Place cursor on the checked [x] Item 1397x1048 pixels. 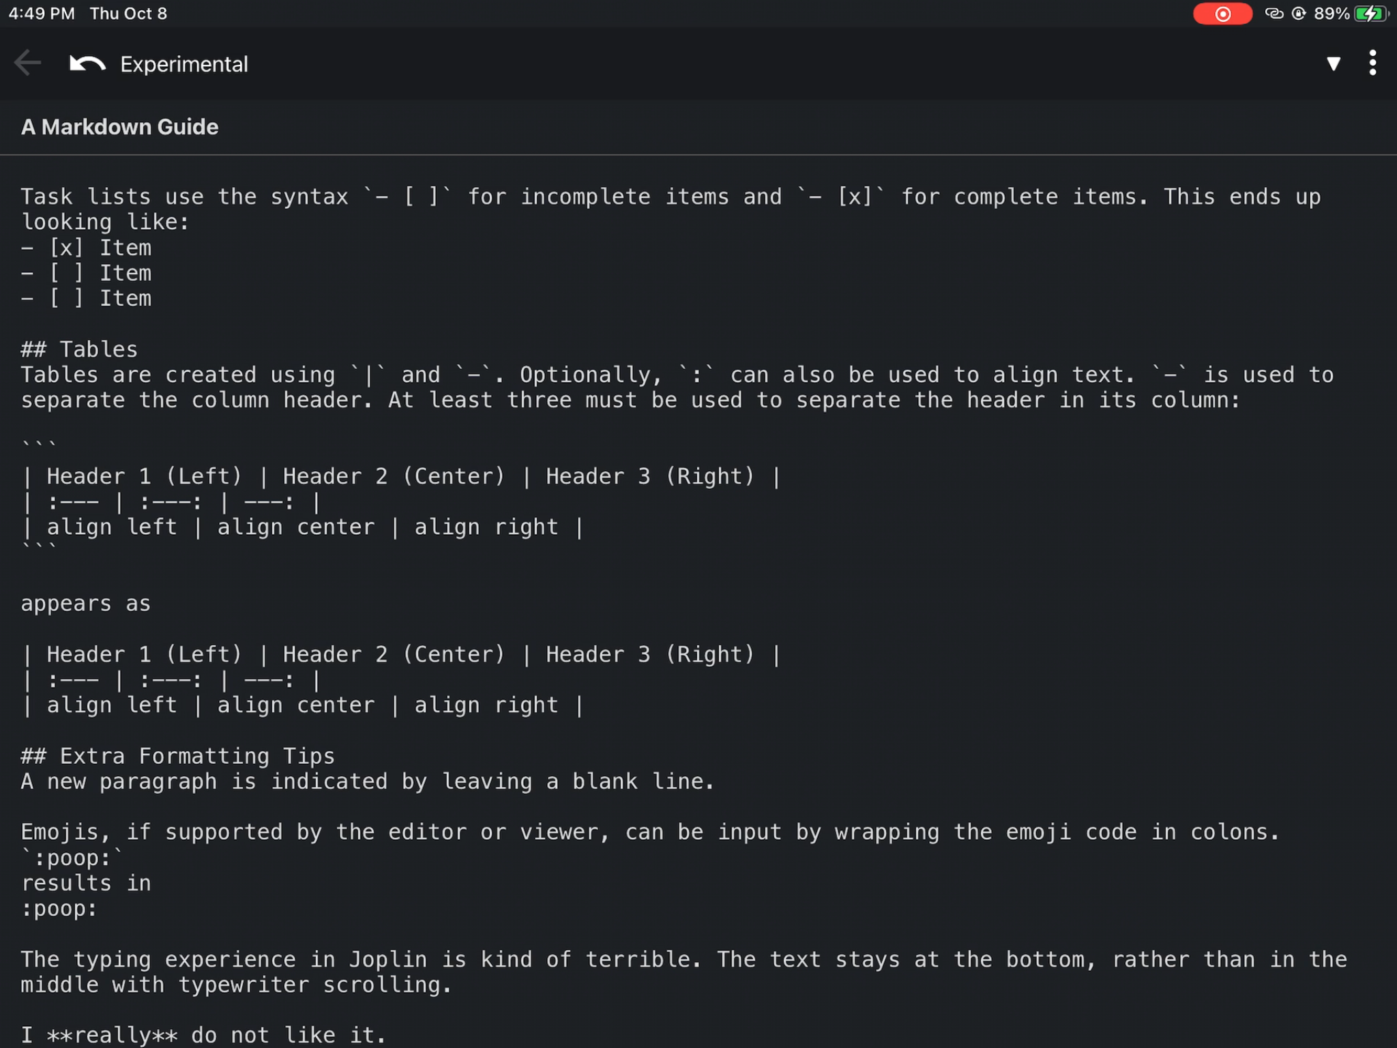(86, 248)
